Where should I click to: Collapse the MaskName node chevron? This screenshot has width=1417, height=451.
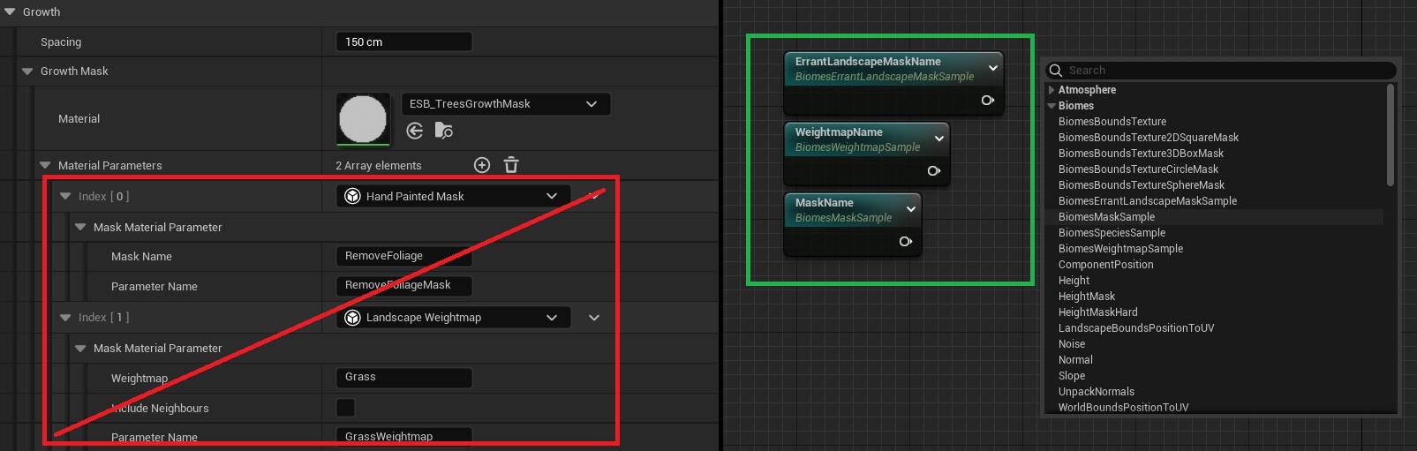pyautogui.click(x=911, y=209)
